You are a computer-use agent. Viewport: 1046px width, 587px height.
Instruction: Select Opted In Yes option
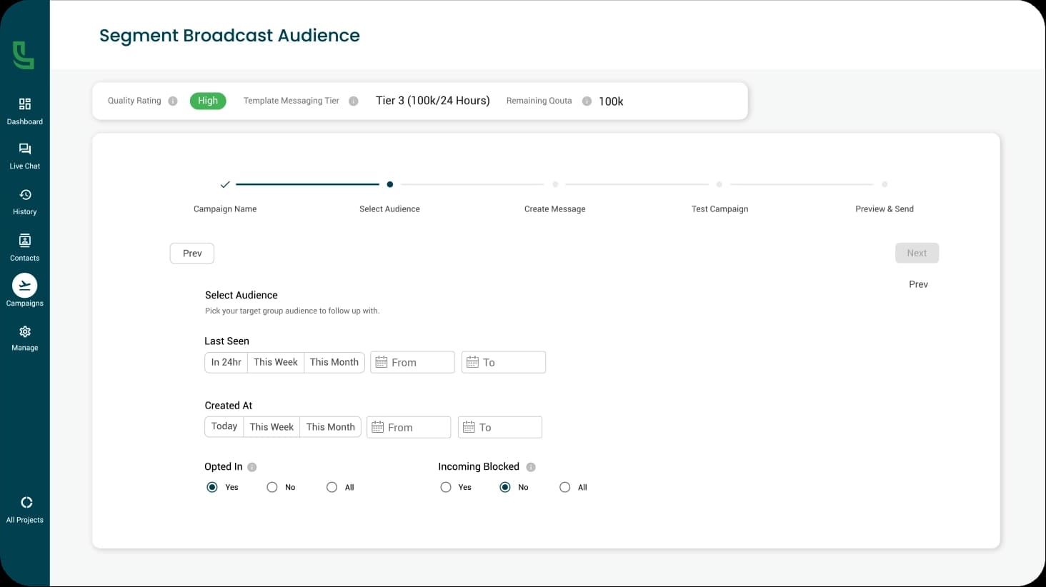pyautogui.click(x=212, y=487)
